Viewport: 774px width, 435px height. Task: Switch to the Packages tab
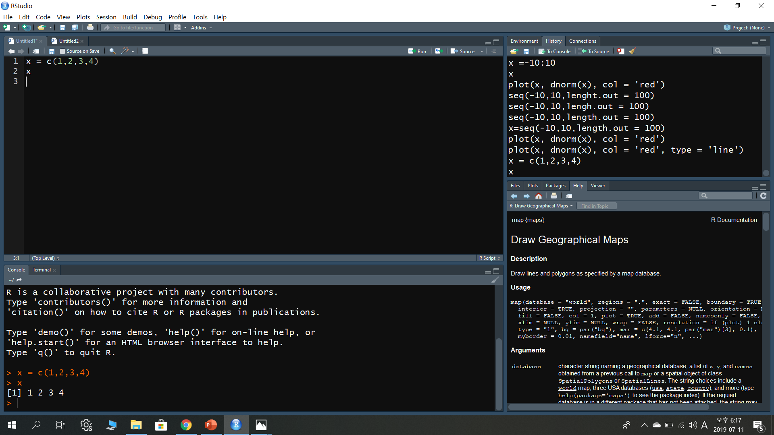(555, 186)
